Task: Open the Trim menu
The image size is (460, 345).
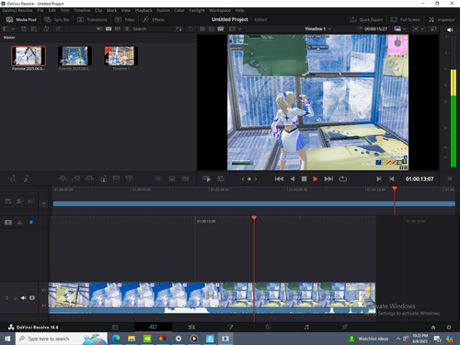Action: click(x=64, y=10)
